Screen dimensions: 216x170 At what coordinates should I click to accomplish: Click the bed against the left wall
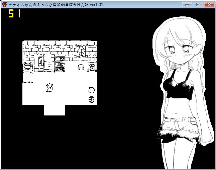pyautogui.click(x=28, y=73)
